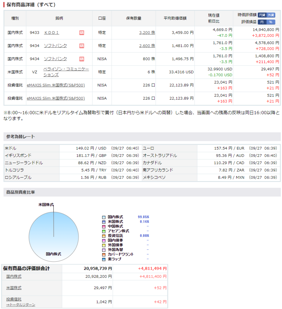282x309 pixels.
Task: Click the 2,600 株 holding quantity link
Action: pyautogui.click(x=147, y=46)
